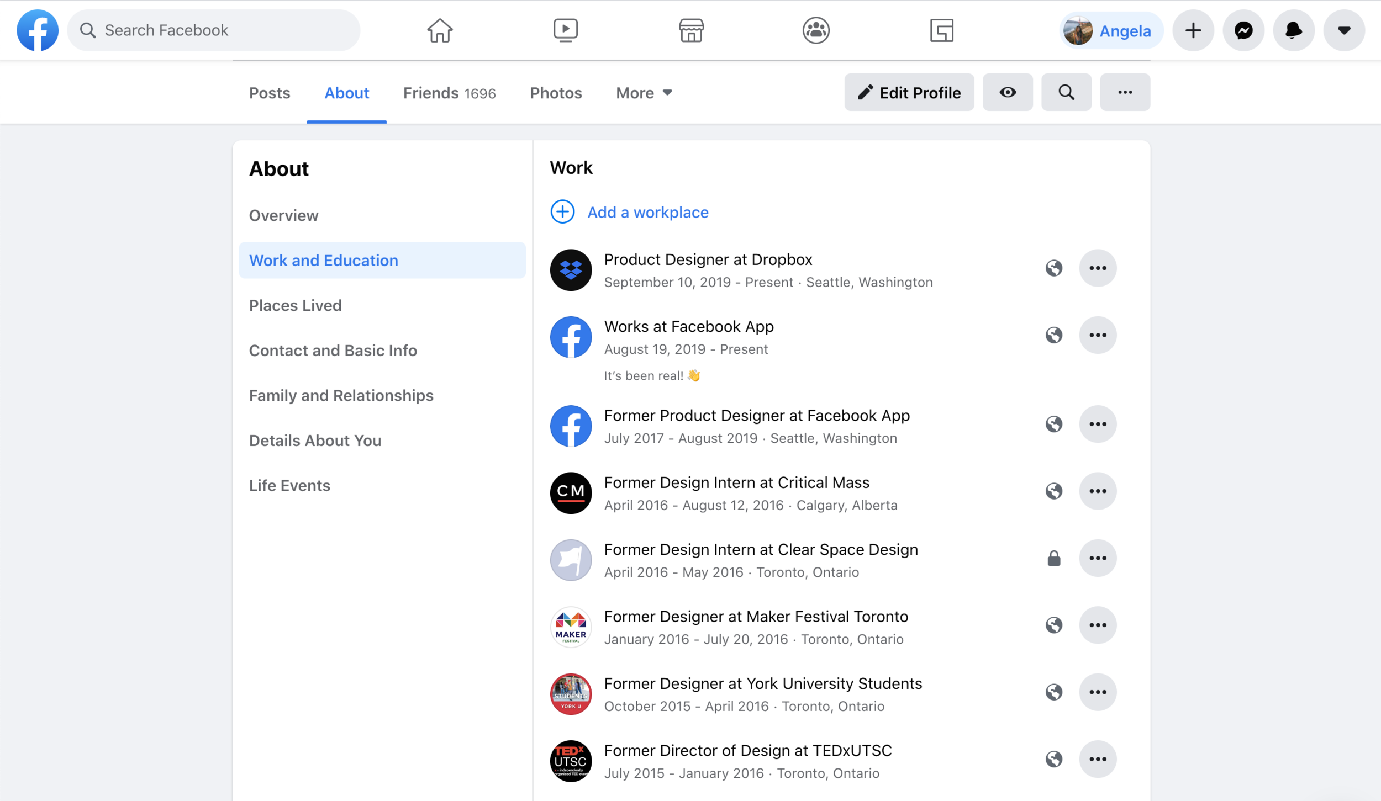Change privacy for York University Students entry
Viewport: 1381px width, 801px height.
click(x=1054, y=692)
